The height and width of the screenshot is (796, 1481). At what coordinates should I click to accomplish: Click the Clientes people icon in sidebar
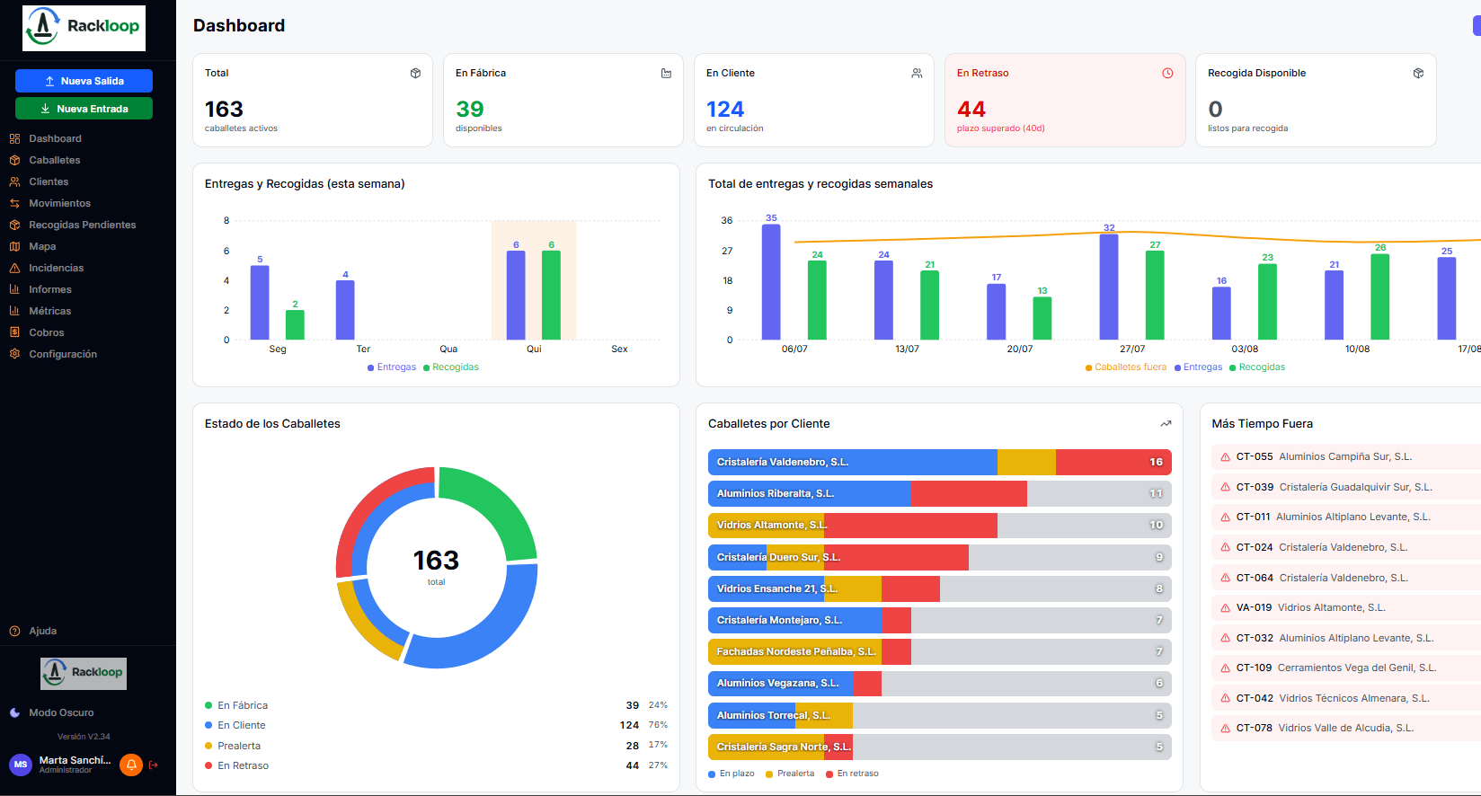pos(14,181)
